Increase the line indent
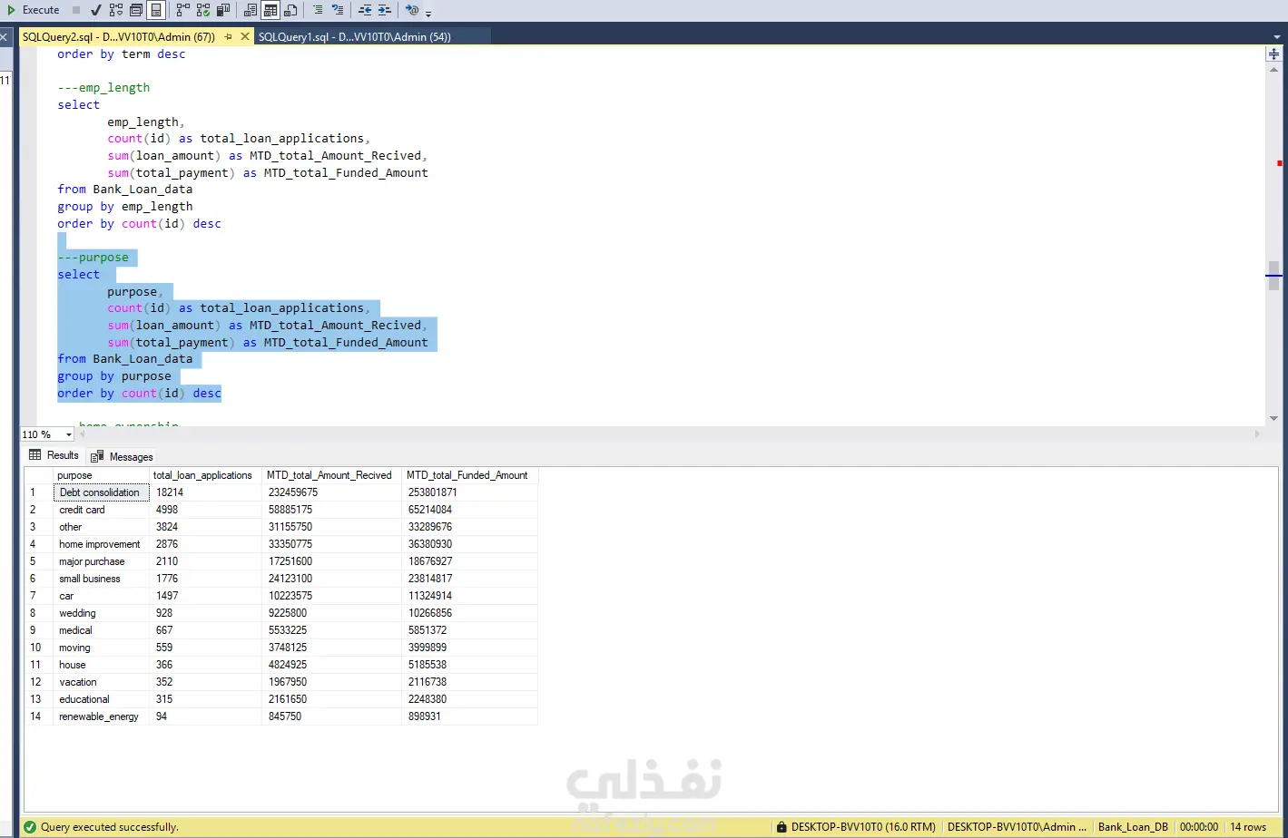This screenshot has height=838, width=1288. point(385,10)
